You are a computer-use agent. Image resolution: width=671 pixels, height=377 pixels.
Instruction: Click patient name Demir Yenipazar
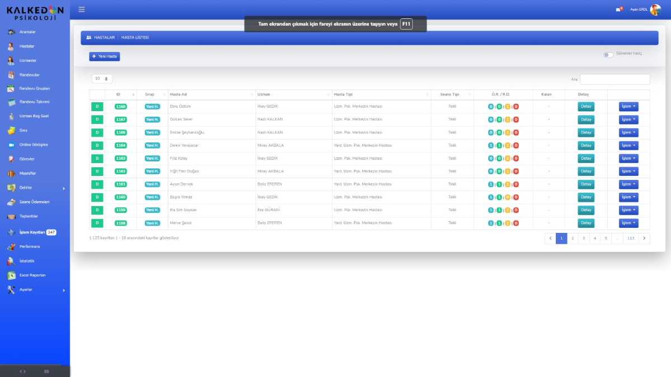pos(184,145)
